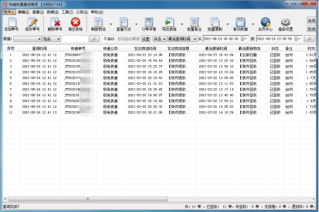The width and height of the screenshot is (319, 212).
Task: Click the 导出表格 export table icon
Action: pos(169,22)
